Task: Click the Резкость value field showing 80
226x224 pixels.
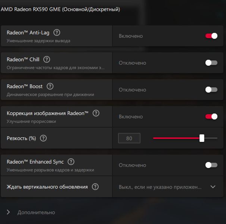Action: 129,138
